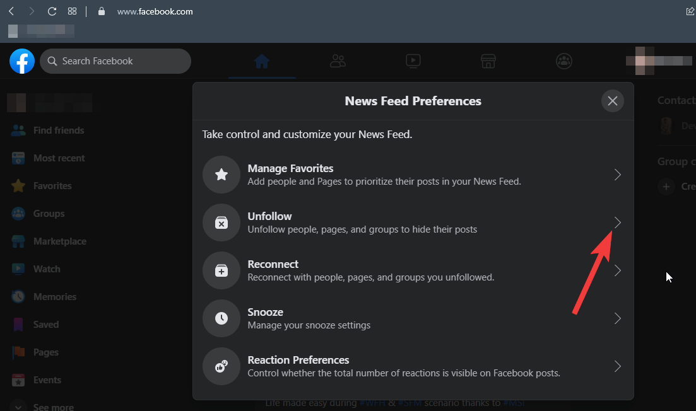Expand the Snooze settings chevron
696x411 pixels.
617,318
